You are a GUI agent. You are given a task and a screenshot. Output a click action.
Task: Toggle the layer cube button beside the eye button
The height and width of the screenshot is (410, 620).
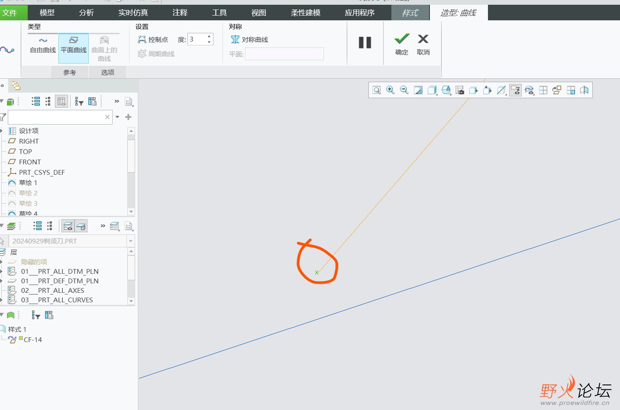pos(81,226)
